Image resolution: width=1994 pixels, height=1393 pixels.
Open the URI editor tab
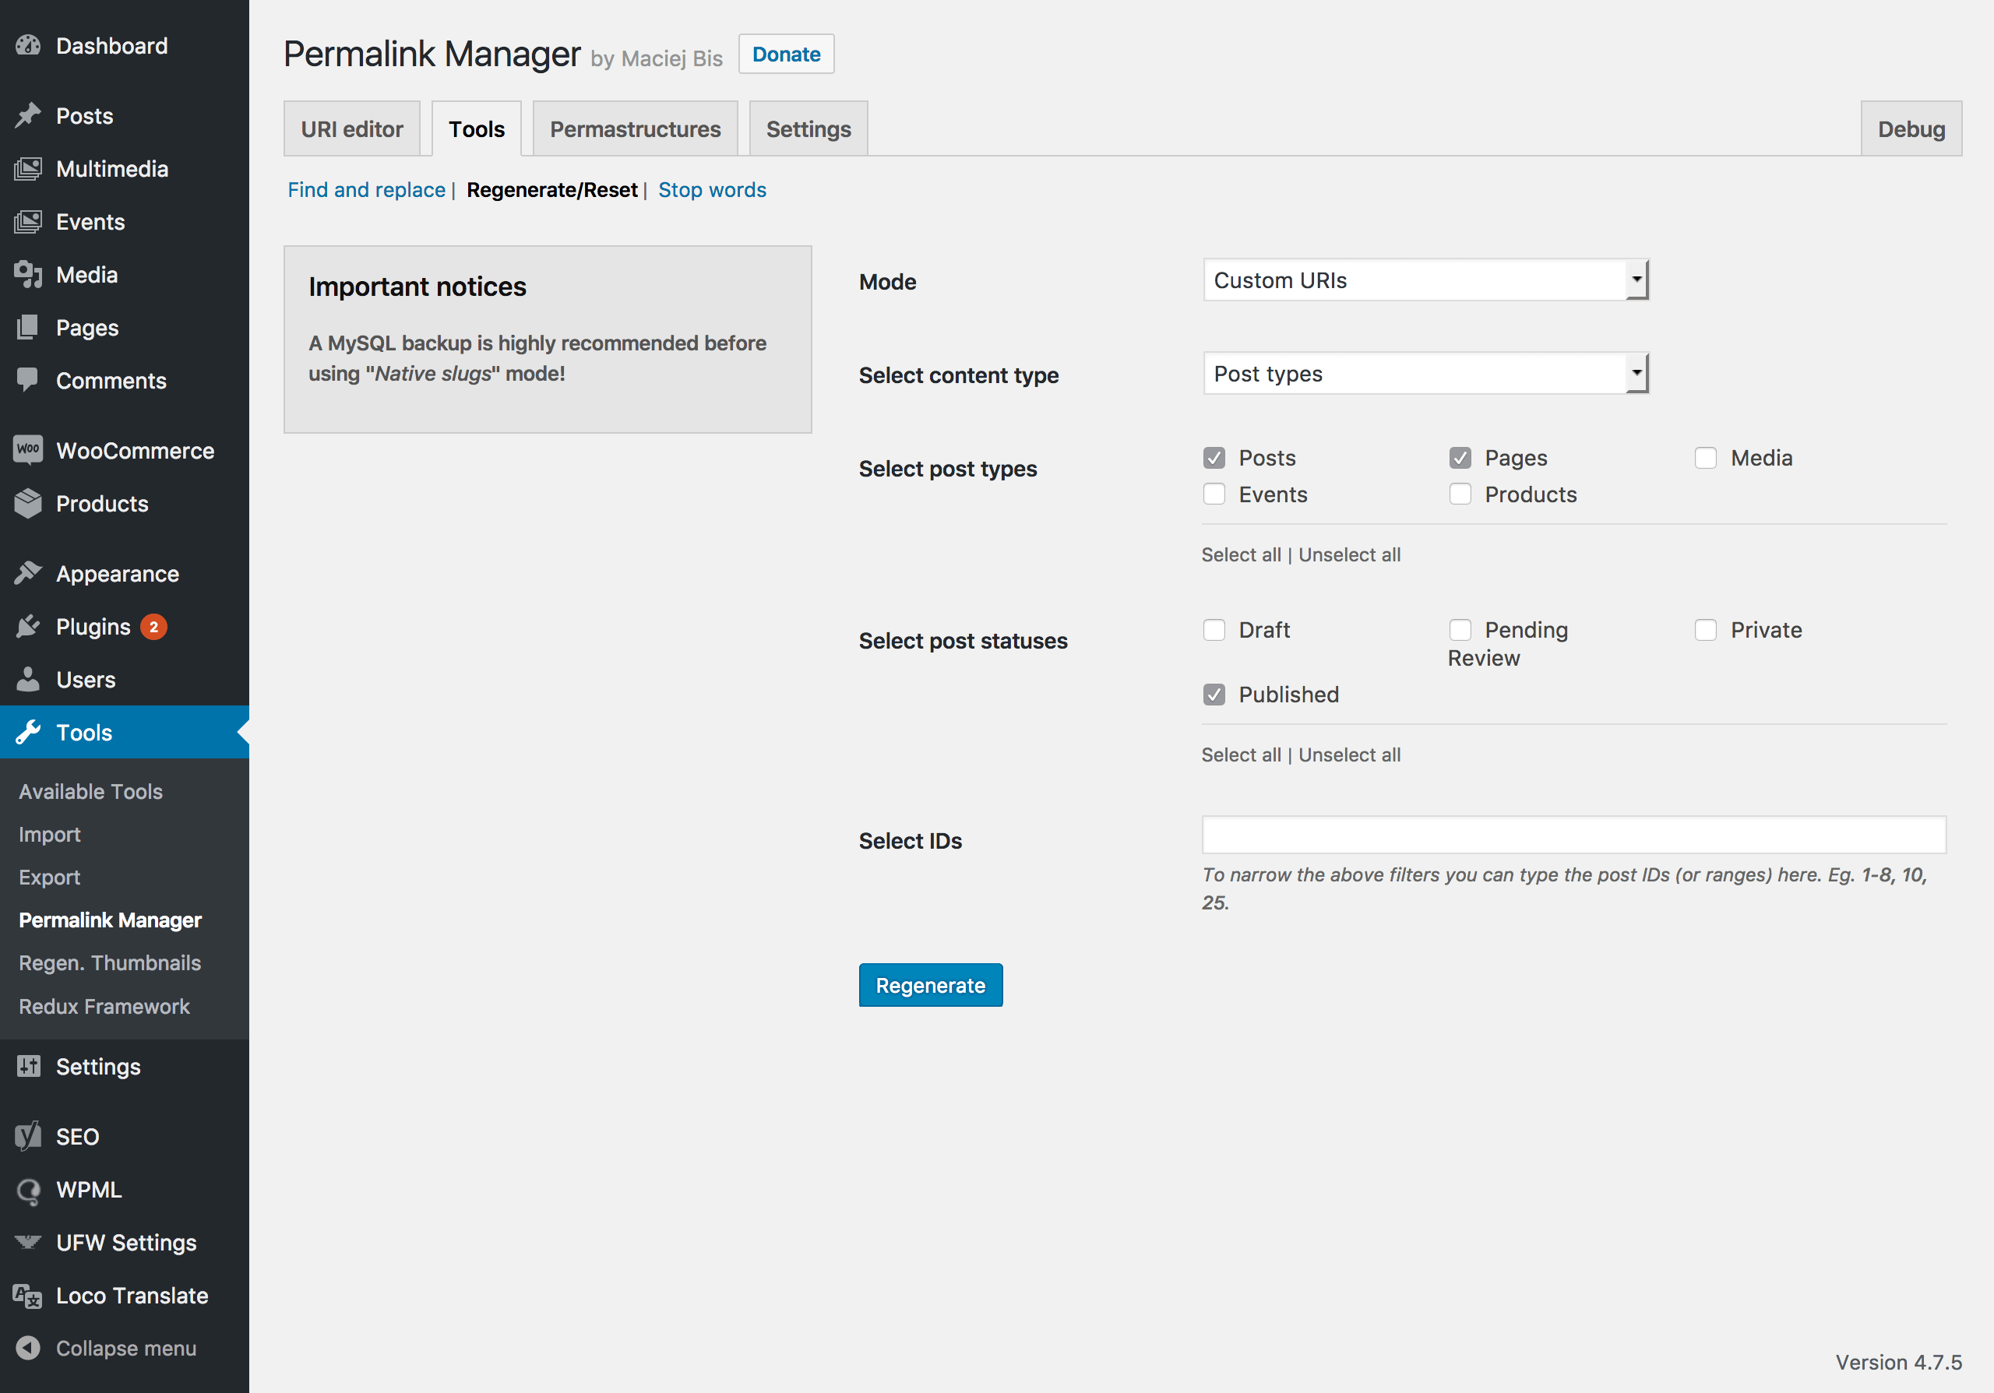[351, 127]
